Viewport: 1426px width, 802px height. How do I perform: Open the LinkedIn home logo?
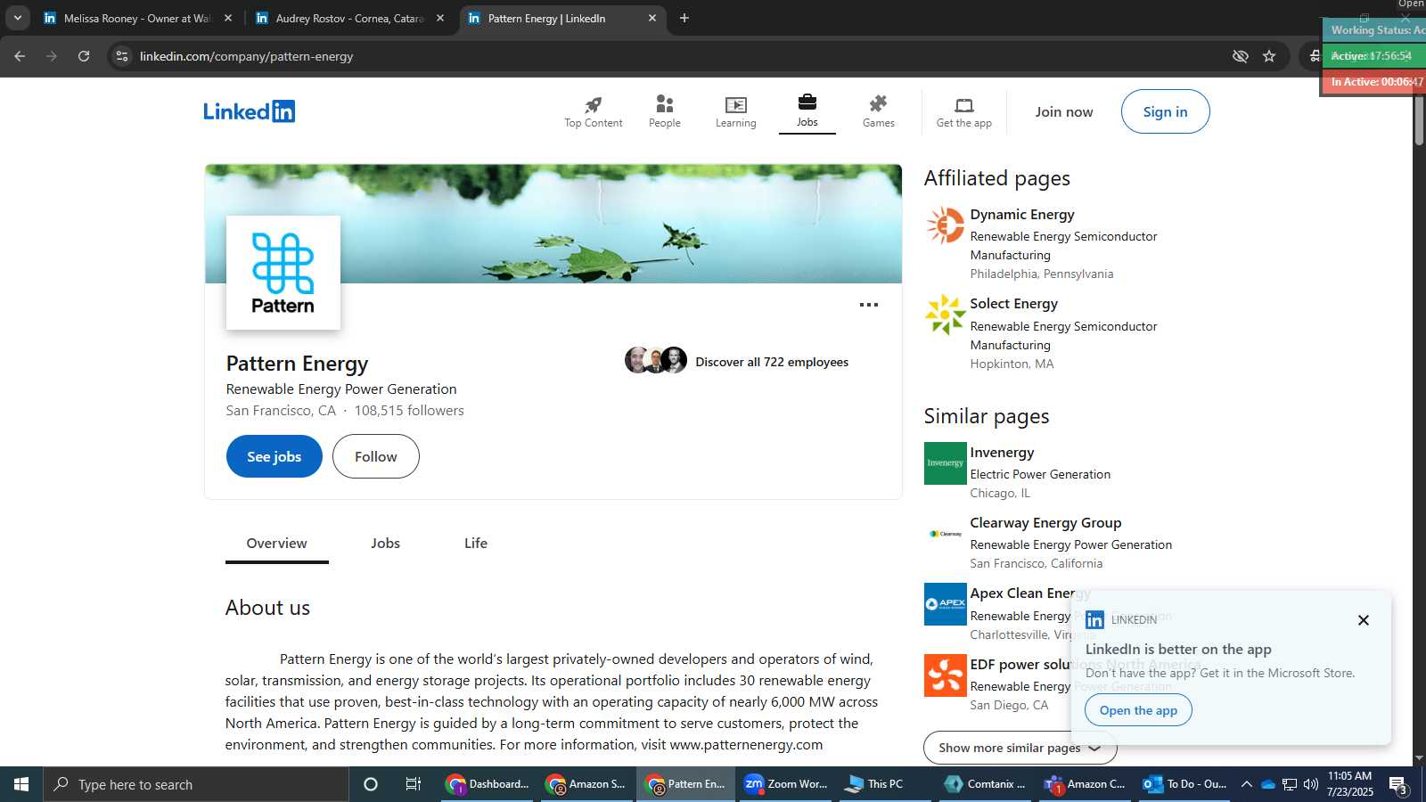(249, 111)
